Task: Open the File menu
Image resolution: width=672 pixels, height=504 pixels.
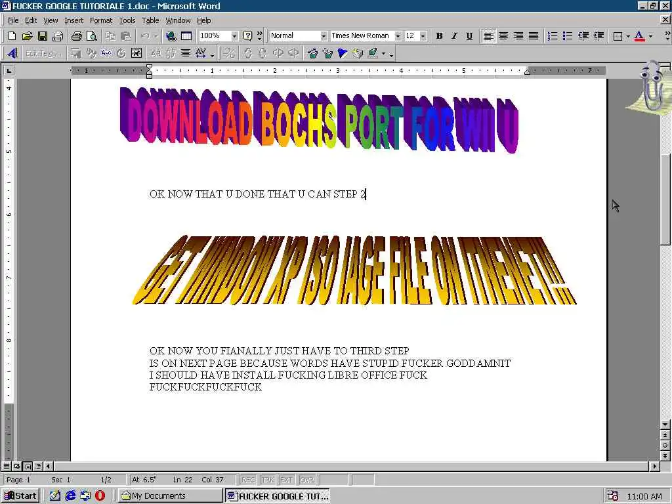Action: click(x=13, y=20)
